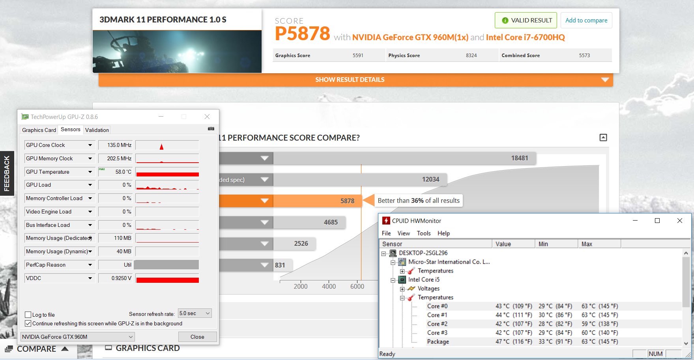This screenshot has height=360, width=694.
Task: Click the COMPARE up triangle icon
Action: (x=65, y=349)
